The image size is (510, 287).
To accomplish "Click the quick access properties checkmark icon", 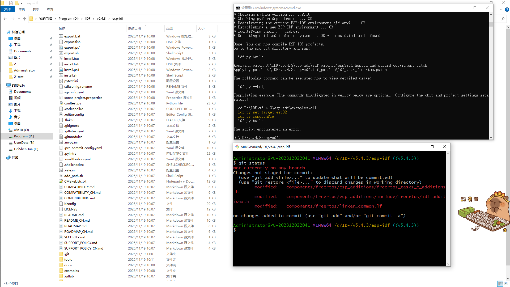I will [x=11, y=3].
